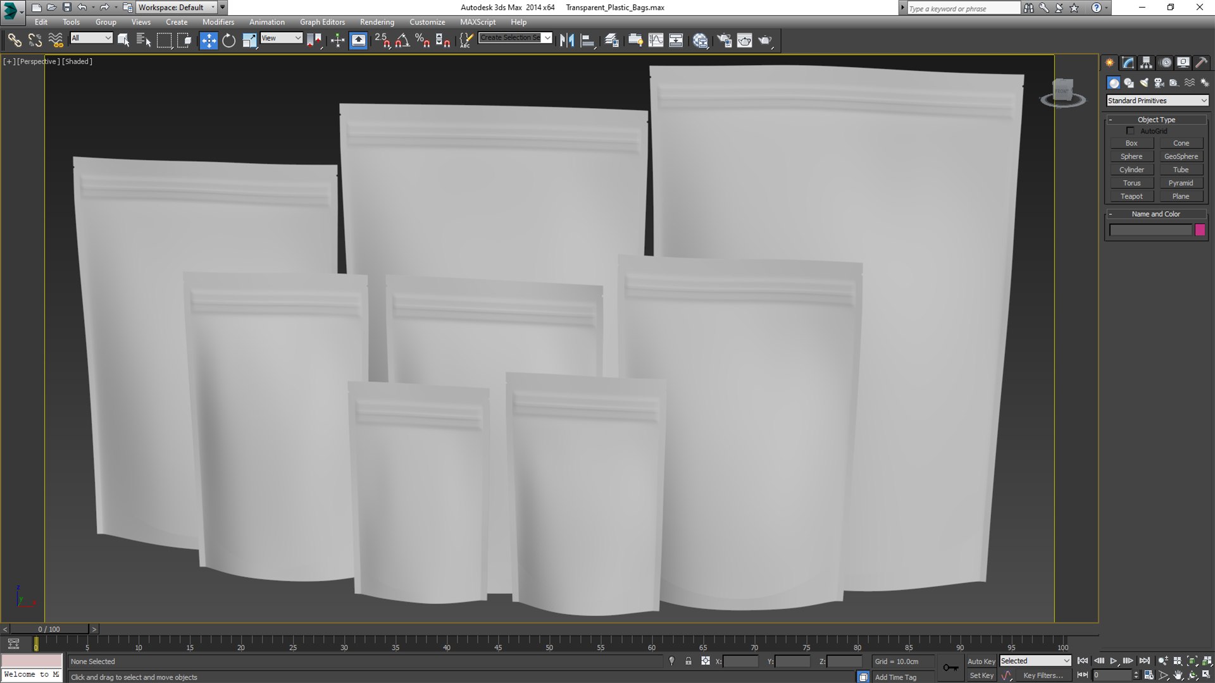1215x683 pixels.
Task: Open the Rendering menu
Action: 377,22
